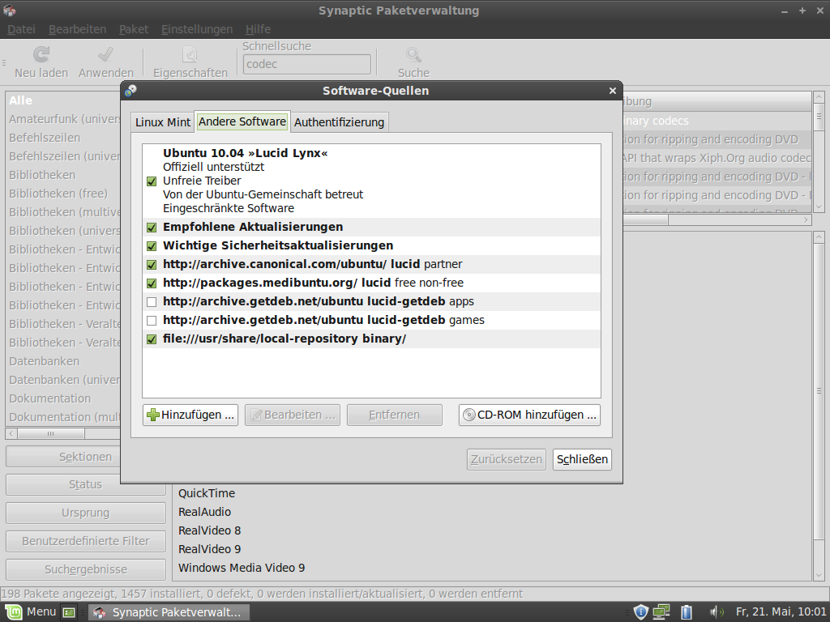Uncheck Wichtige Sicherheitsaktualisierungen
This screenshot has height=622, width=830.
[152, 246]
